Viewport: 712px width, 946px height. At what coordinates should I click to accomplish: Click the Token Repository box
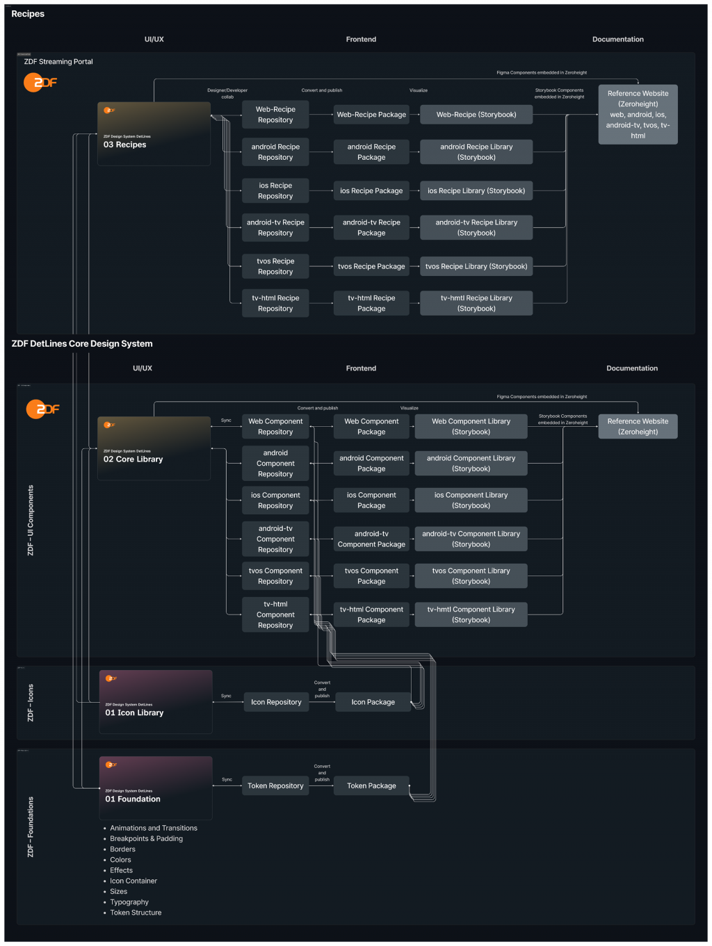(x=275, y=786)
